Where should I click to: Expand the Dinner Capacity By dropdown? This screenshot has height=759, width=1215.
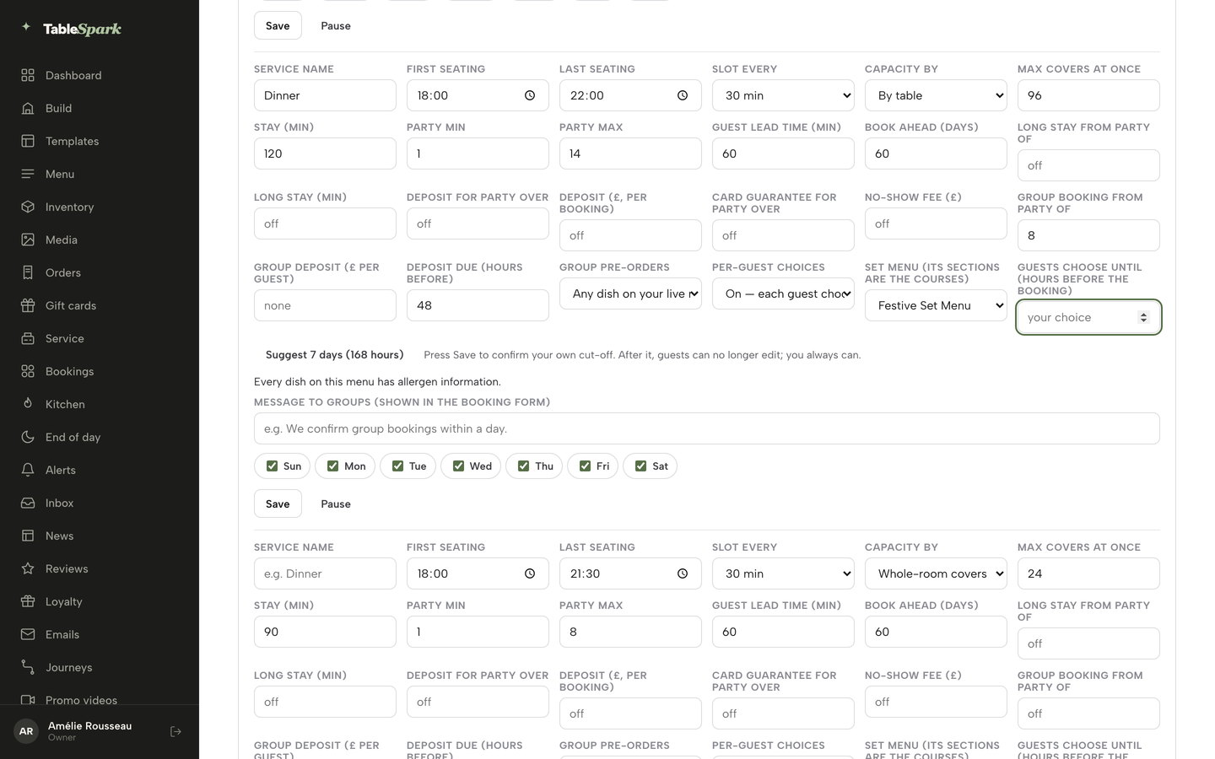point(936,95)
